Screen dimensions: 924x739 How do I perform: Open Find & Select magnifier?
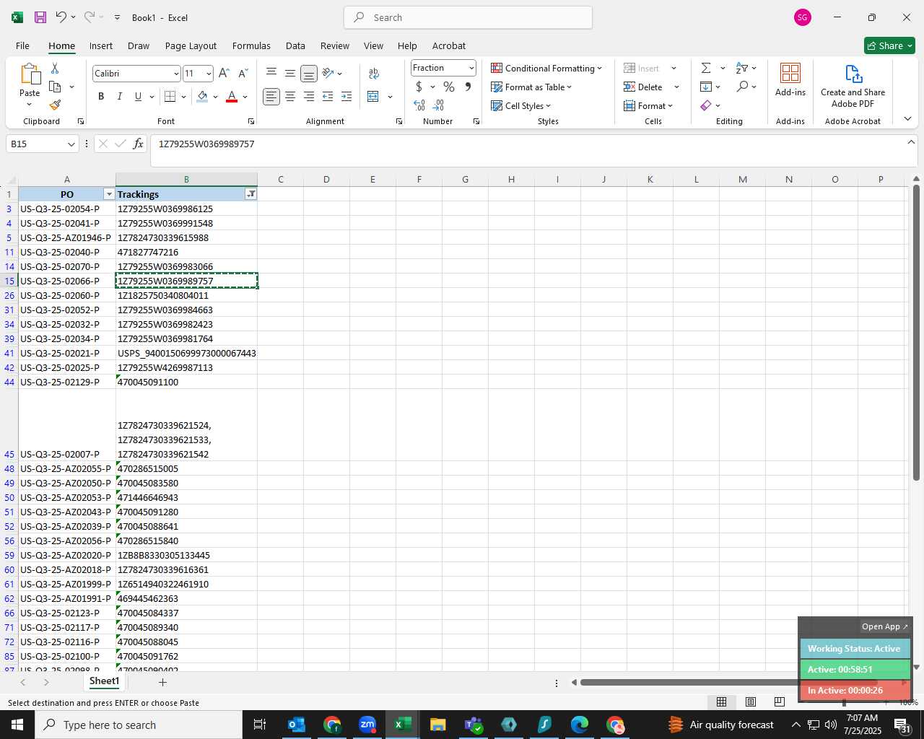(x=742, y=87)
